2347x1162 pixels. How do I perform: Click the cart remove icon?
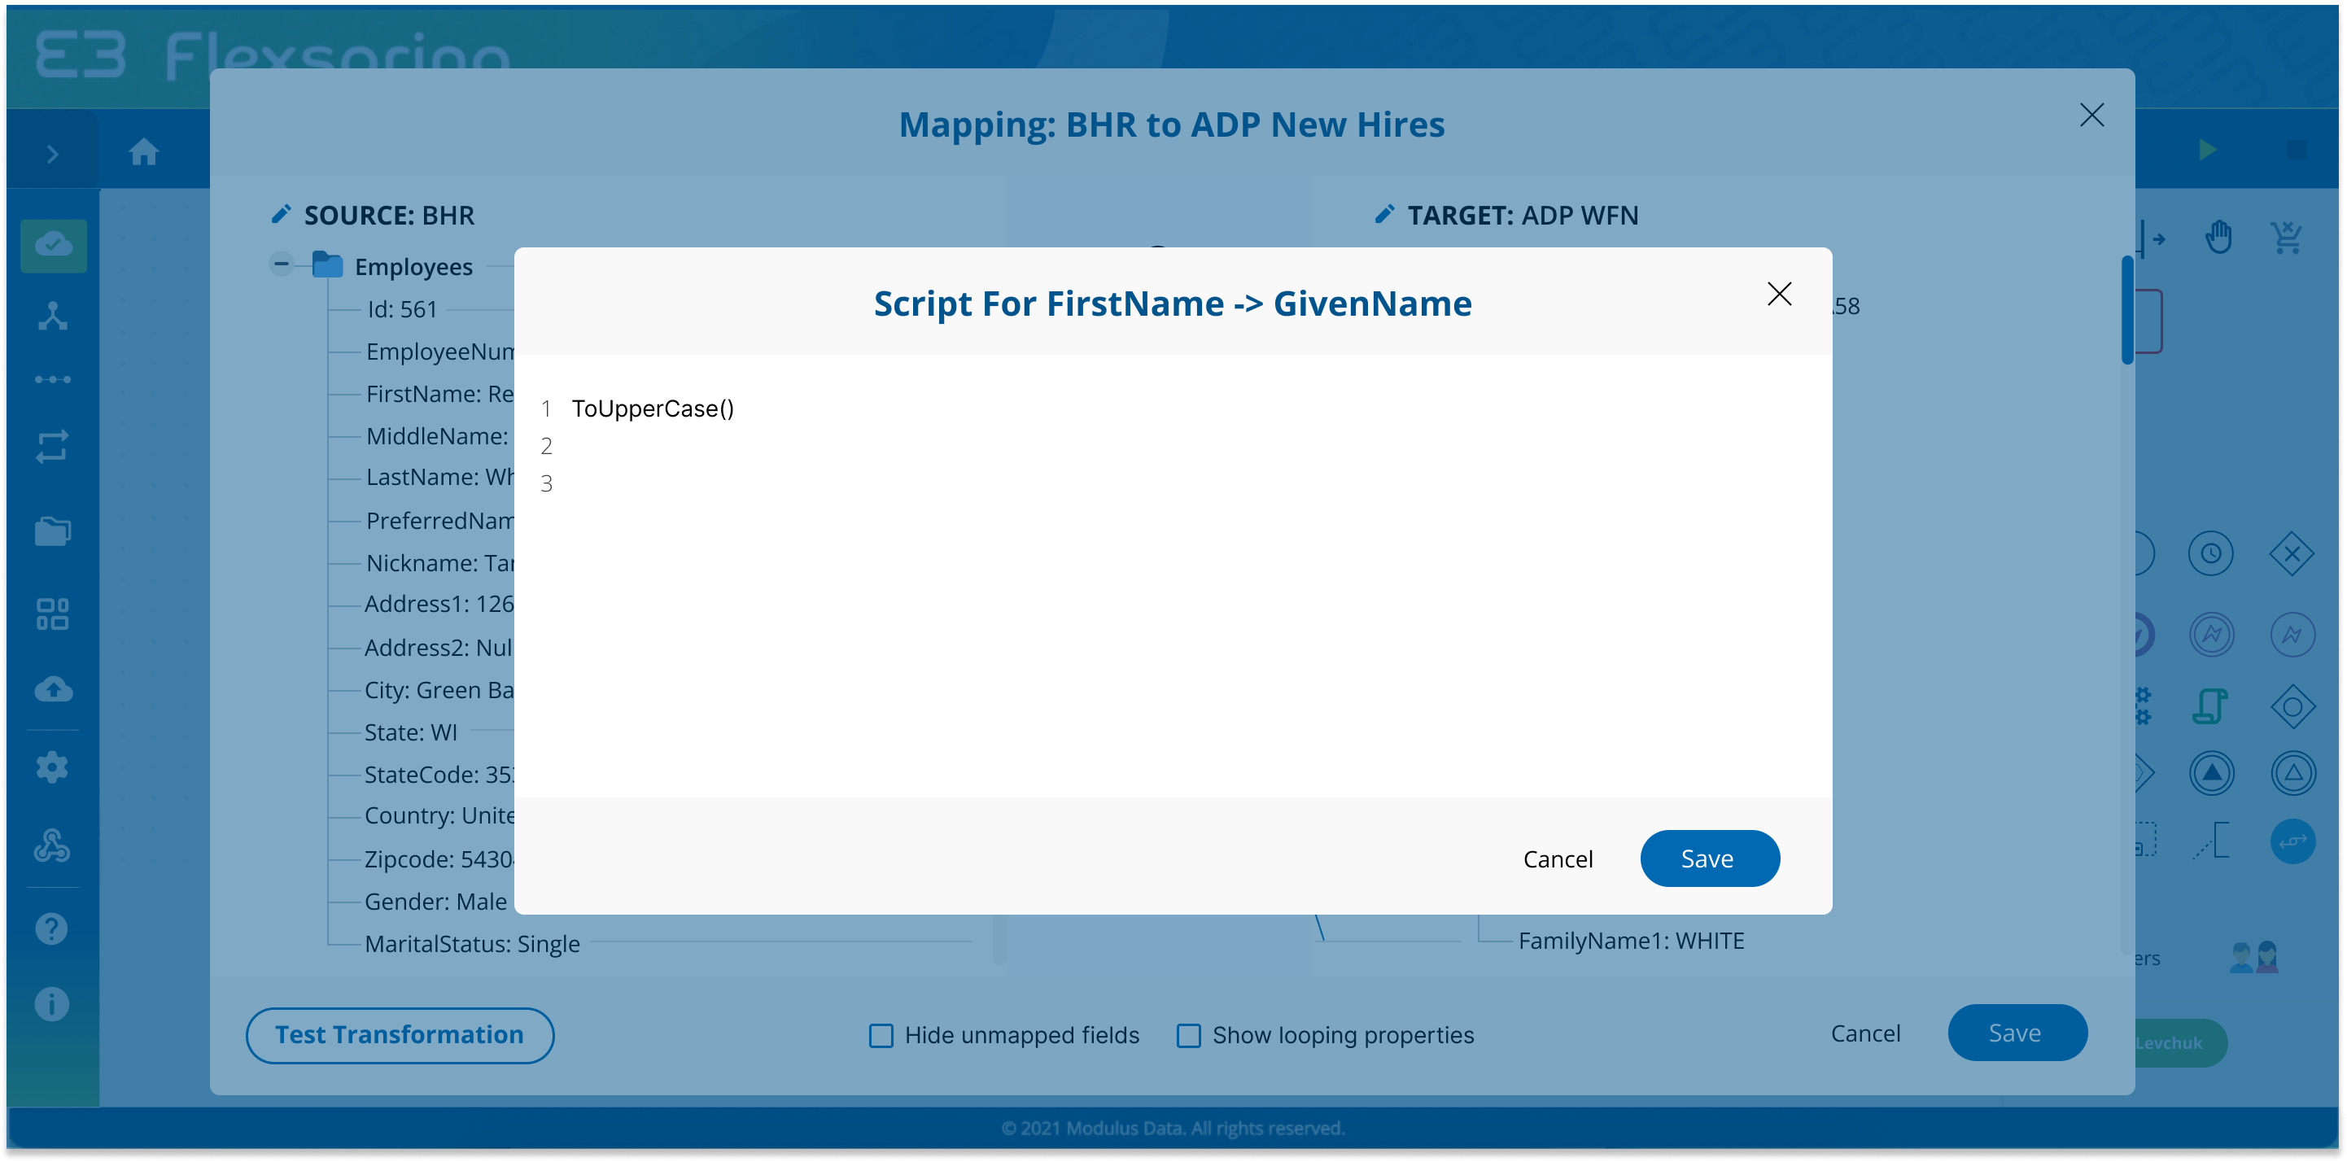click(x=2287, y=238)
